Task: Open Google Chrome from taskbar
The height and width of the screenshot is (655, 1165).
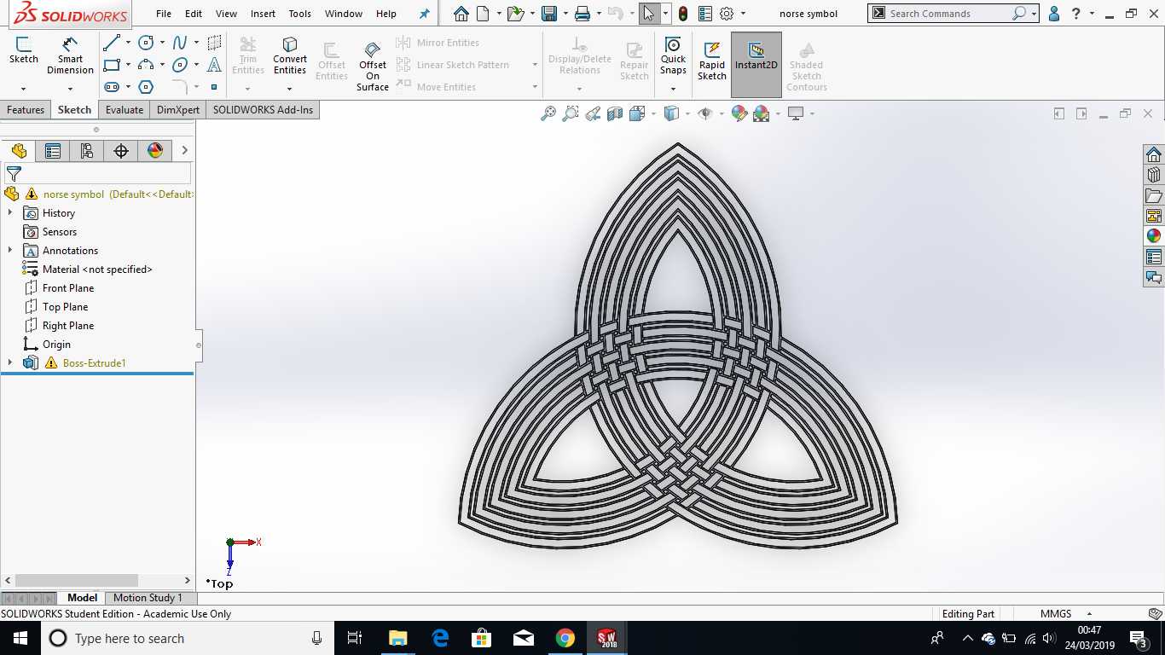Action: pos(565,638)
